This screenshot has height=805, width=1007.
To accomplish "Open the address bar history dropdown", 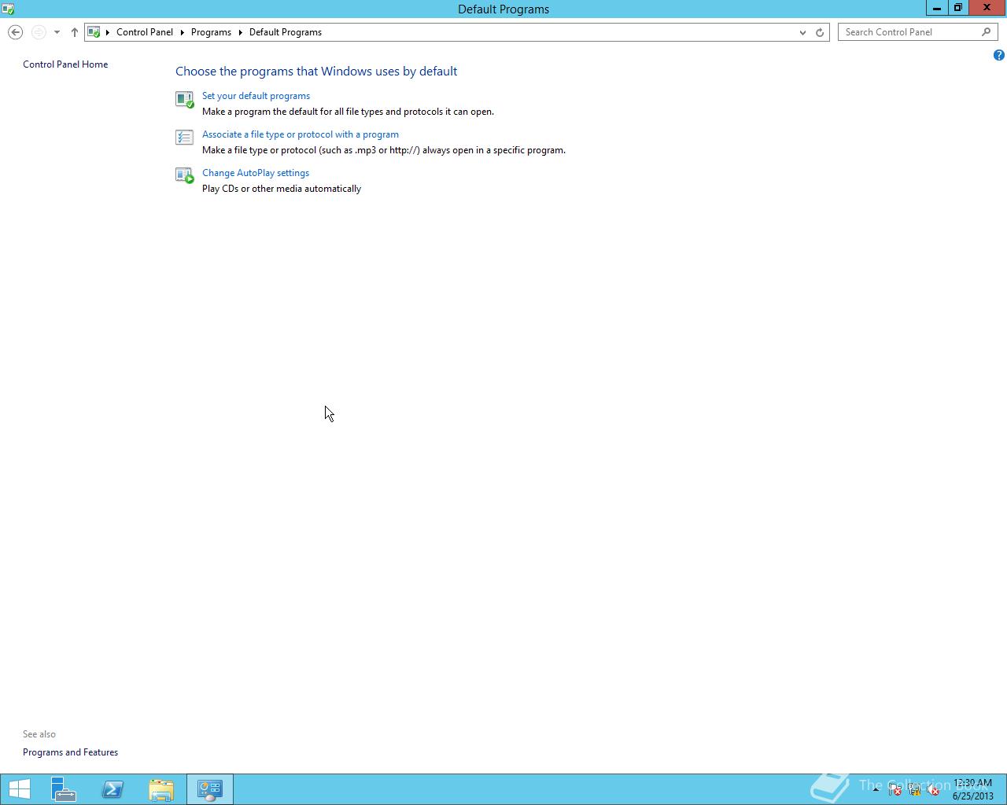I will tap(802, 32).
